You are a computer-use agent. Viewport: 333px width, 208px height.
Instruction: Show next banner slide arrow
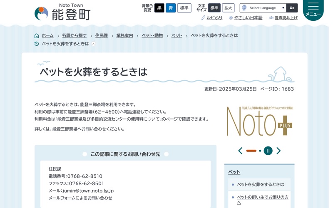point(278,151)
